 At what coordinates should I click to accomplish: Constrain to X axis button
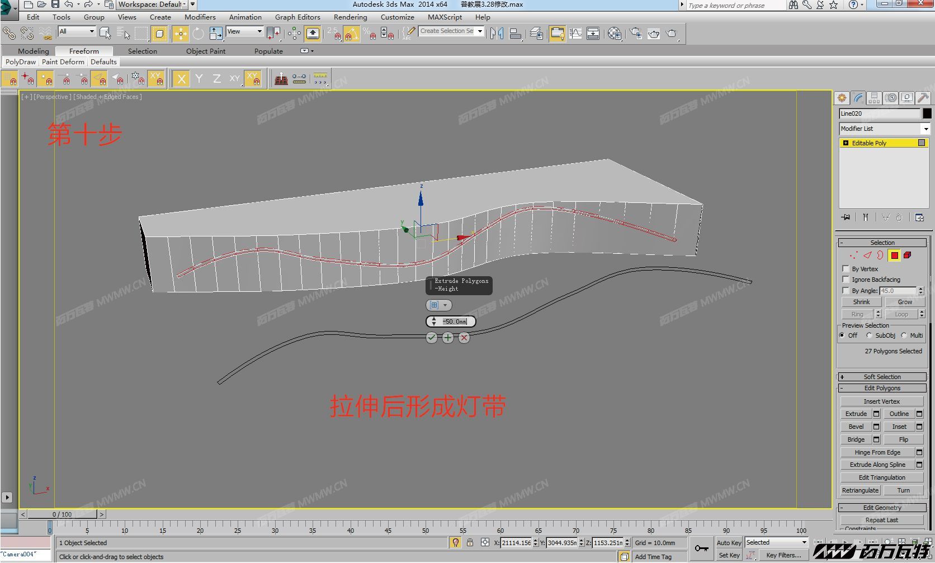181,79
